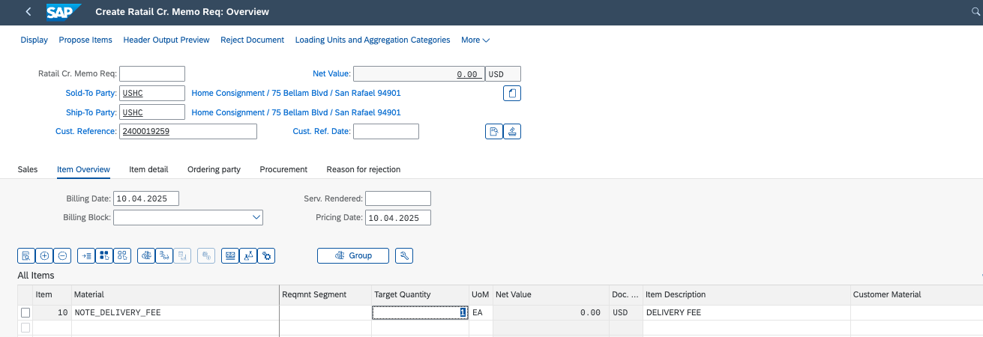
Task: Click the back arrow in header
Action: pos(28,12)
